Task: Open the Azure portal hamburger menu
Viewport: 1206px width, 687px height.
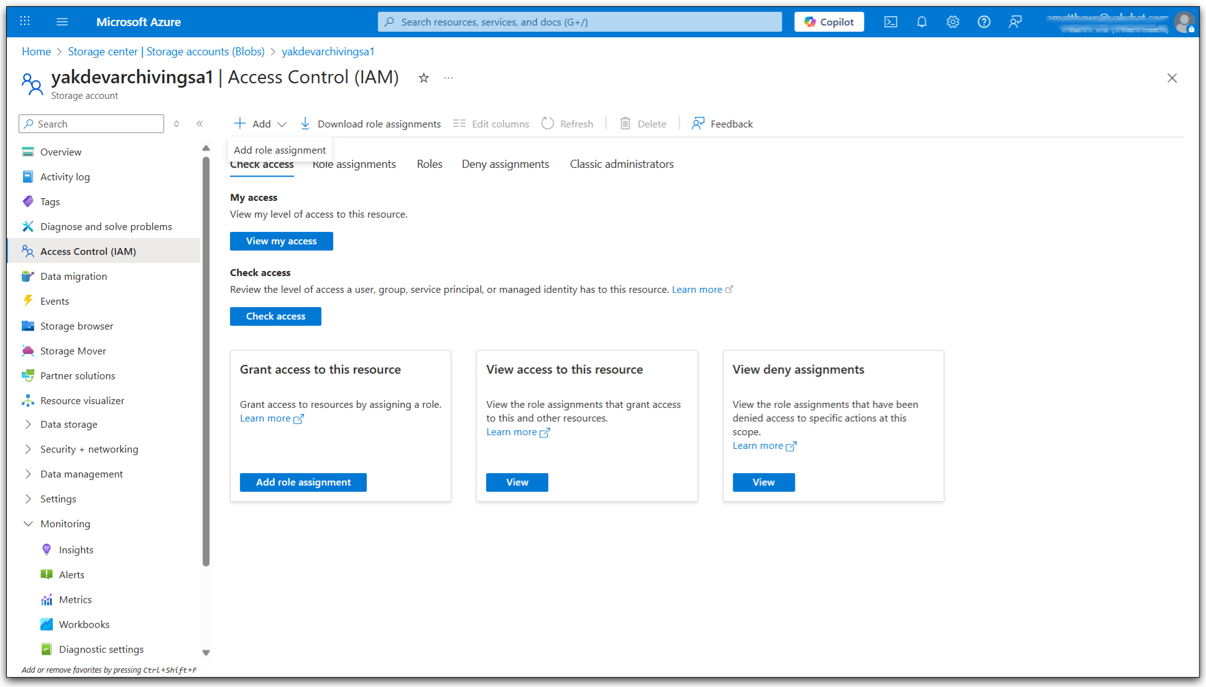Action: [62, 22]
